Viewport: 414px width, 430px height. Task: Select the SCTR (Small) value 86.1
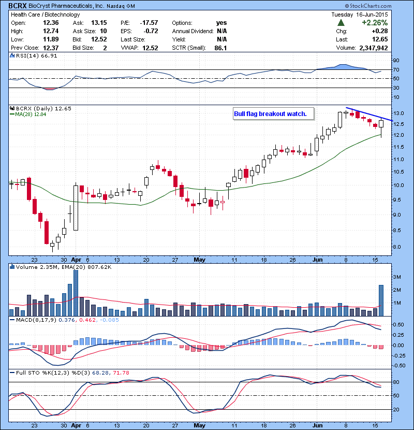click(x=220, y=48)
